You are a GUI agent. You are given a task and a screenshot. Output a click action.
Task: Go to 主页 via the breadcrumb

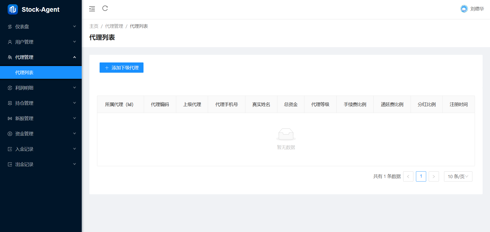click(94, 26)
